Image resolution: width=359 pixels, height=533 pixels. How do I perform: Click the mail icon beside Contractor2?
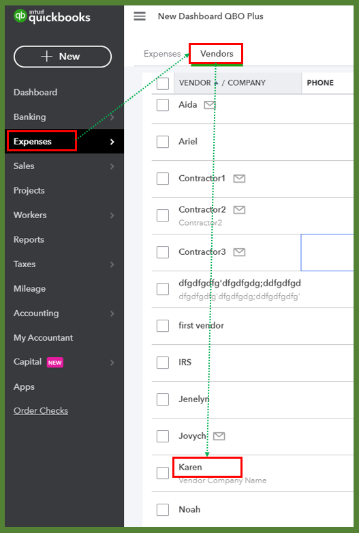coord(239,210)
